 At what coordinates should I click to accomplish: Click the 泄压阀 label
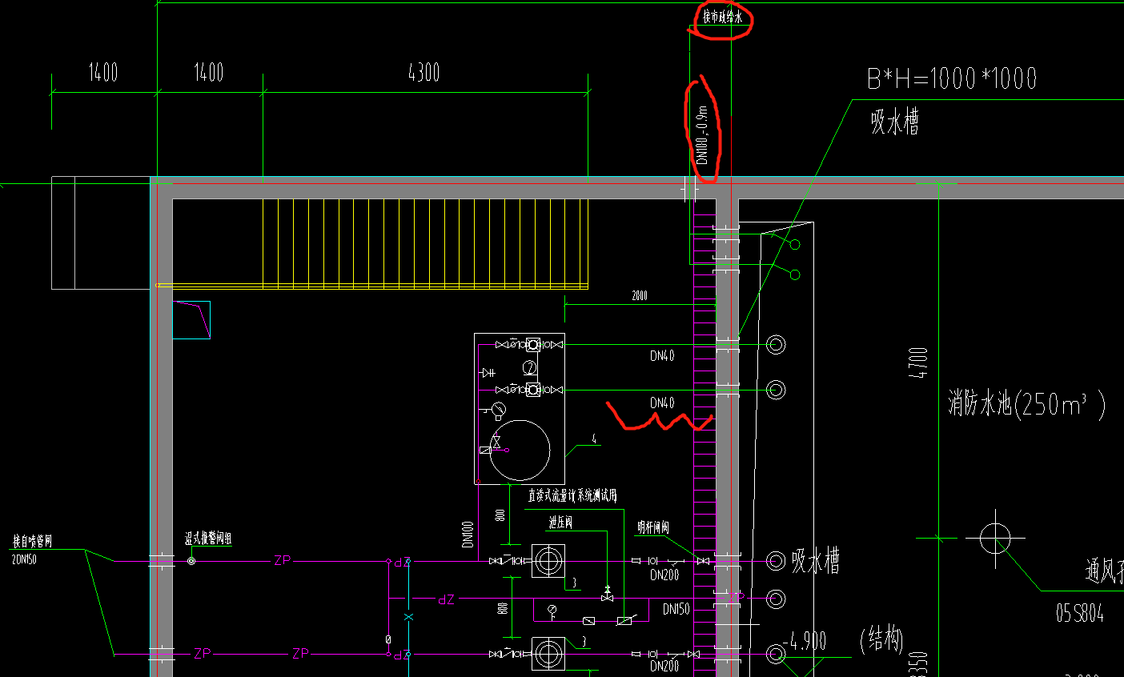click(x=560, y=523)
